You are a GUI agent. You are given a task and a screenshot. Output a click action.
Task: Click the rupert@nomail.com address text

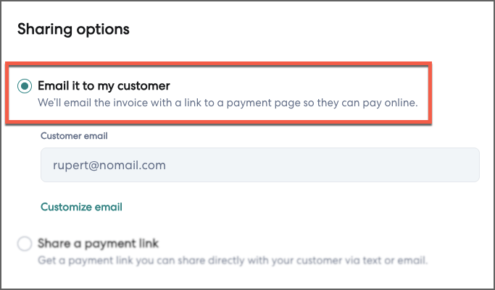pyautogui.click(x=109, y=166)
